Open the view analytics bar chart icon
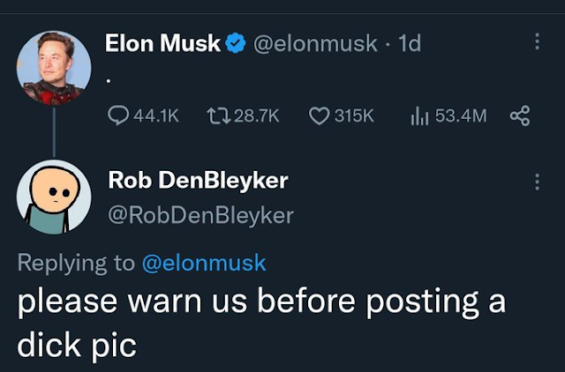Image resolution: width=565 pixels, height=372 pixels. point(419,115)
